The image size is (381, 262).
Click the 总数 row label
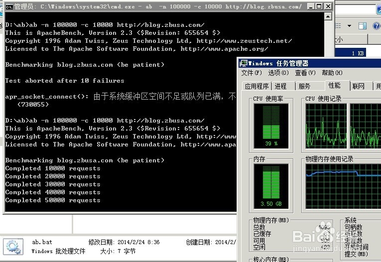(259, 227)
